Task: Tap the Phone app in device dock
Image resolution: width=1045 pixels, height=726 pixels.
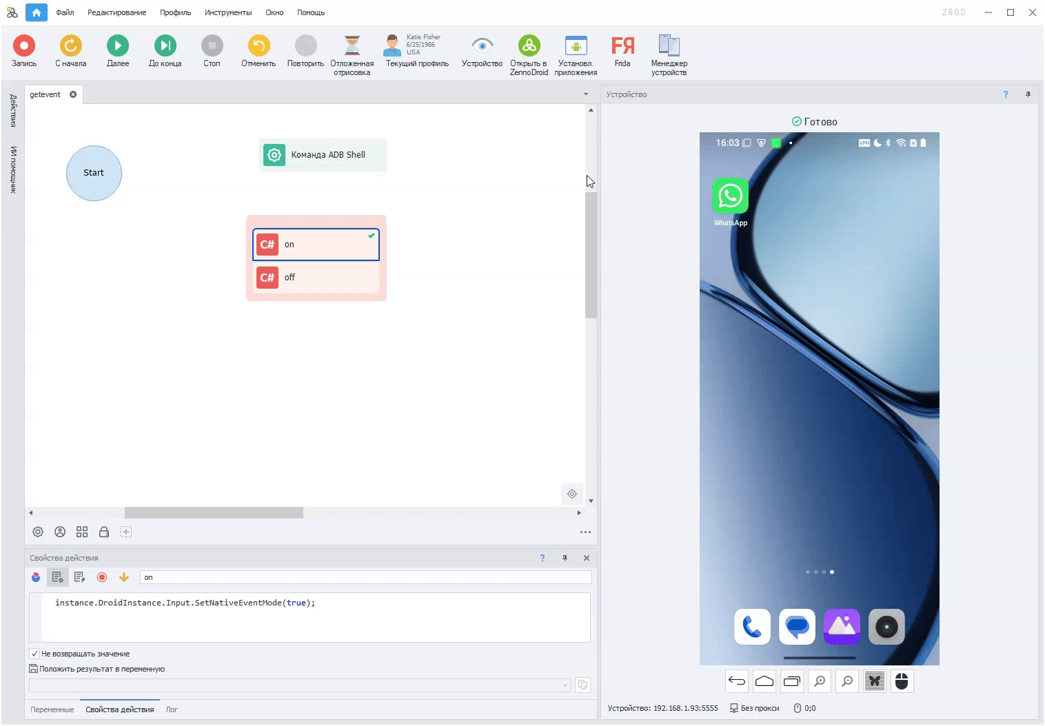Action: pyautogui.click(x=752, y=627)
